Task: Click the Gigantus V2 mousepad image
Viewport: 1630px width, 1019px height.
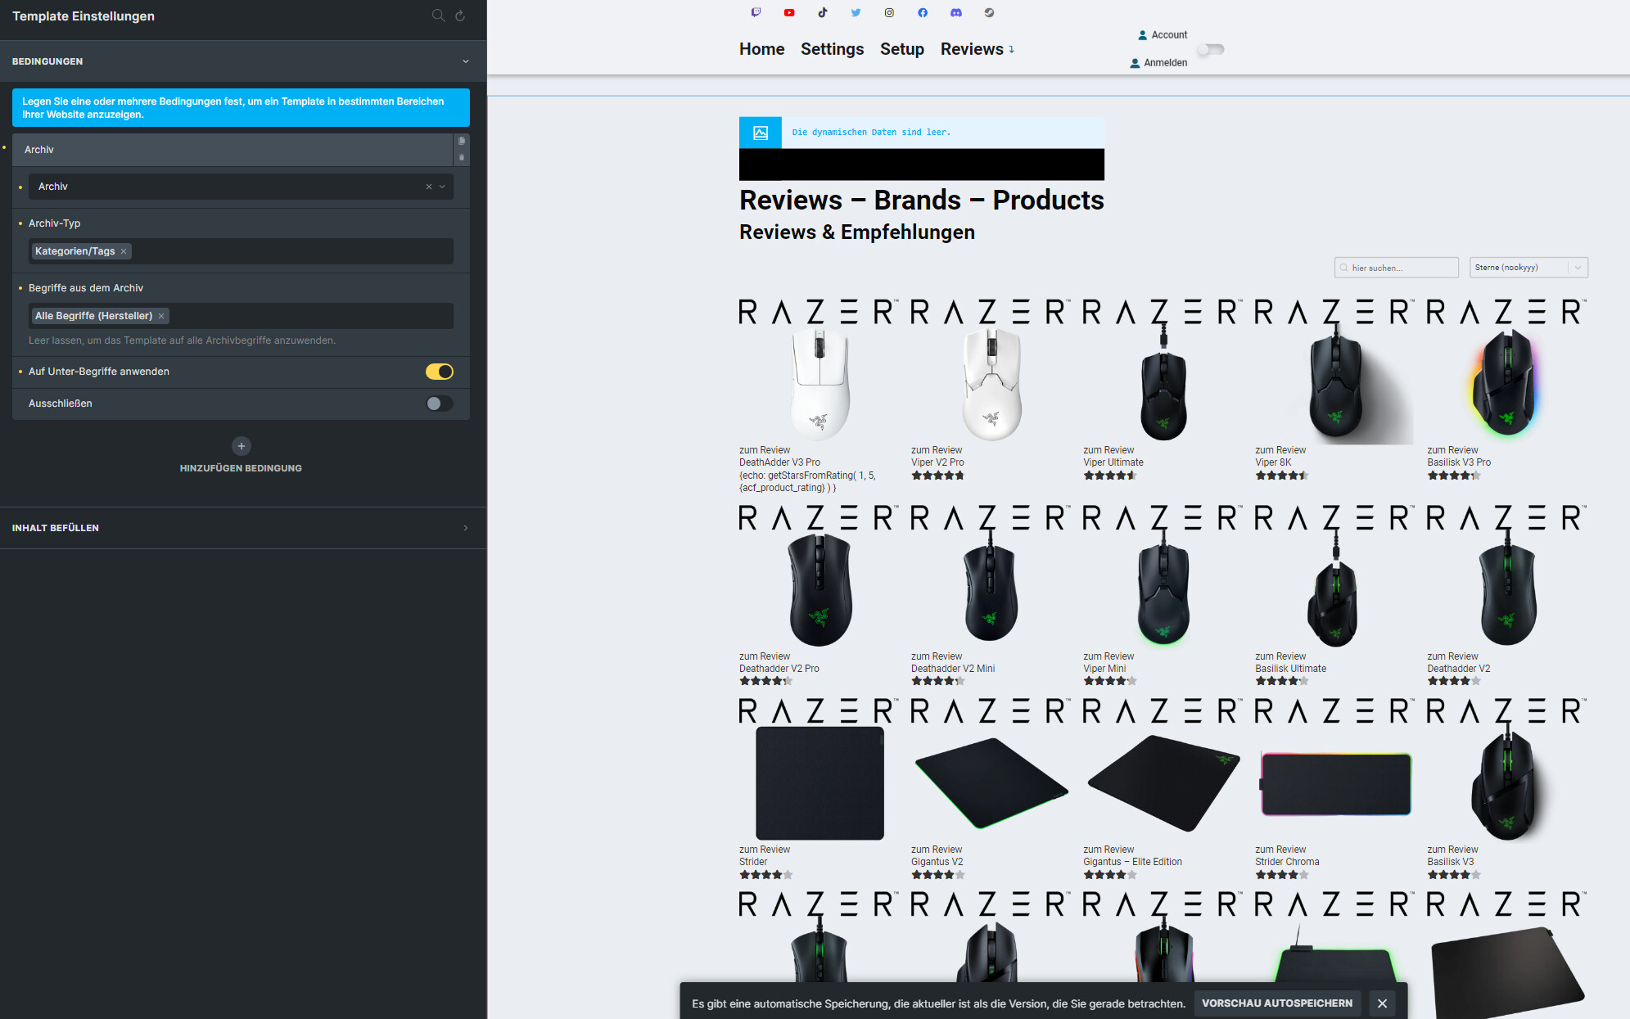Action: 991,783
